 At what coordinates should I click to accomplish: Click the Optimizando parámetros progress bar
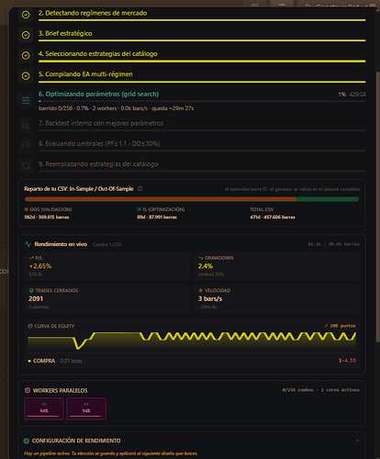(x=202, y=101)
